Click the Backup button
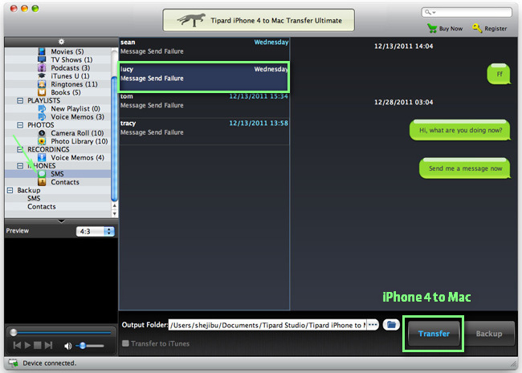Viewport: 522px width, 373px height. click(x=489, y=334)
